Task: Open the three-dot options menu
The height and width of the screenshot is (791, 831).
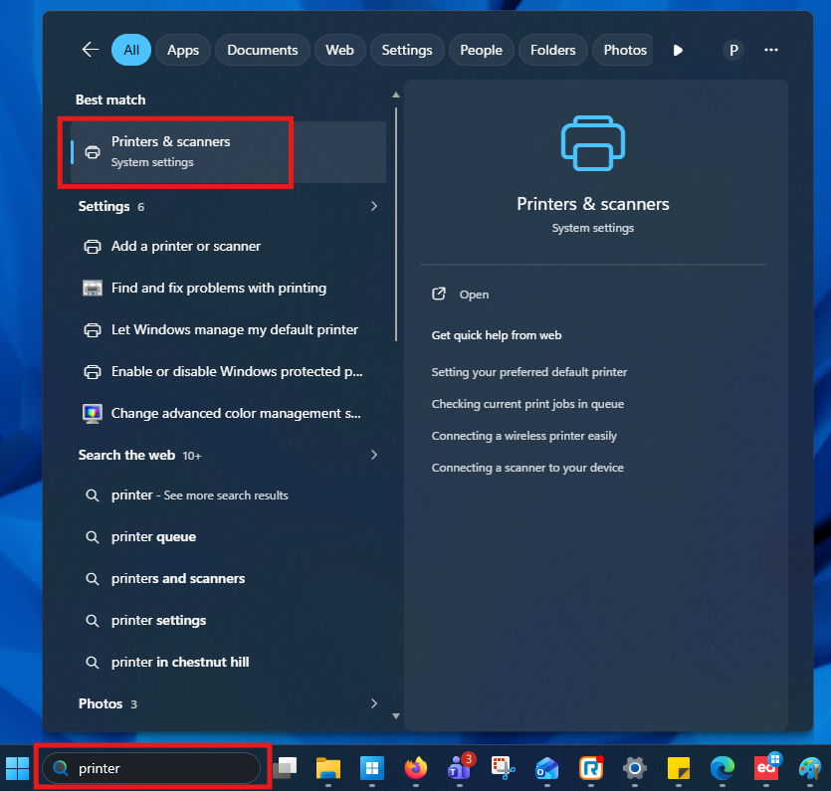Action: (771, 50)
